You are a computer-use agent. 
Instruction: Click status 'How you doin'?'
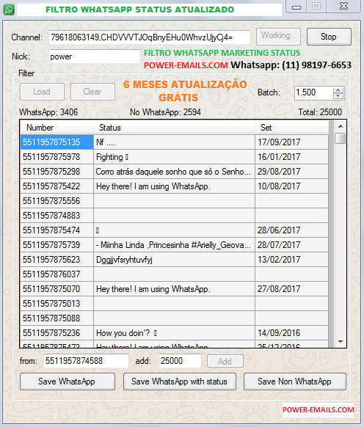[174, 333]
